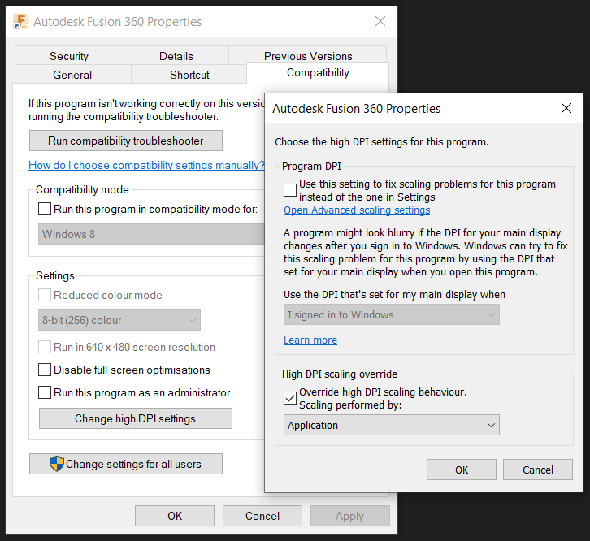Close the main Properties window
Image resolution: width=590 pixels, height=541 pixels.
coord(380,21)
